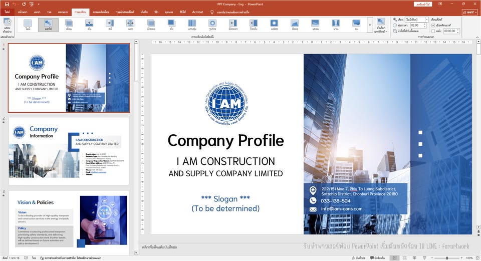
Task: Apply the Curtains transition
Action: [336, 25]
